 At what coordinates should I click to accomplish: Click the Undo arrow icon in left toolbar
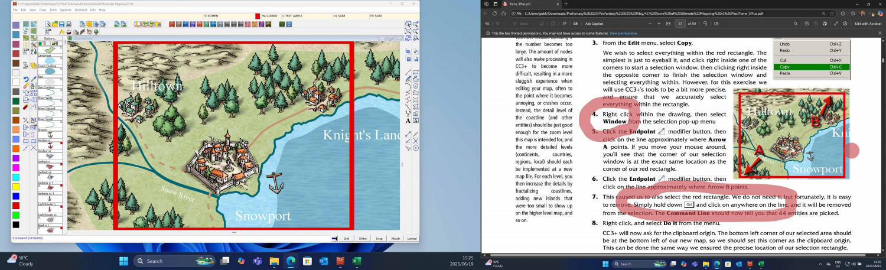click(x=26, y=79)
